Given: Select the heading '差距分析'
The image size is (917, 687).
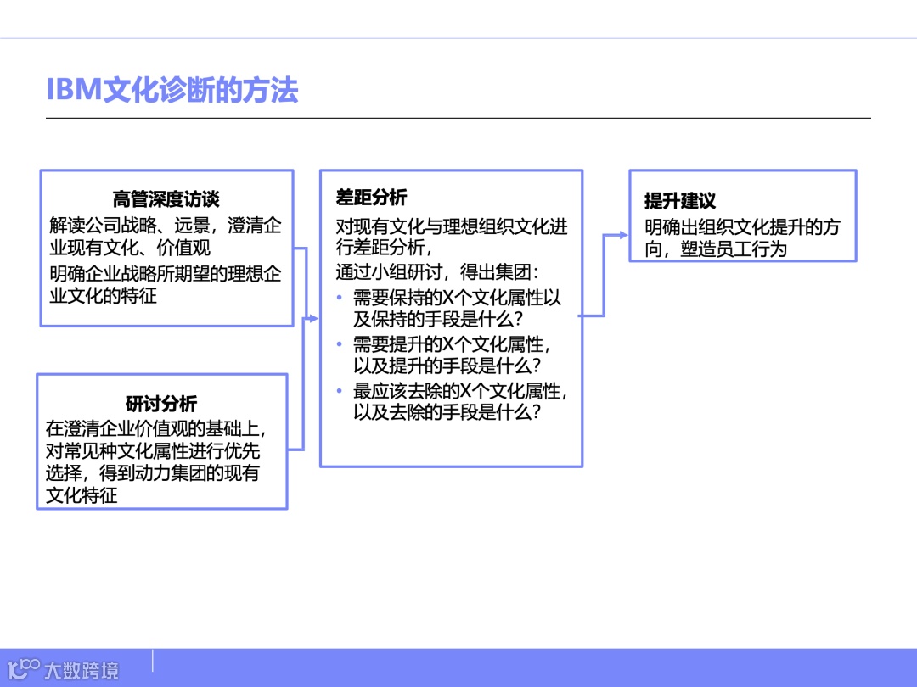Looking at the screenshot, I should pos(371,198).
